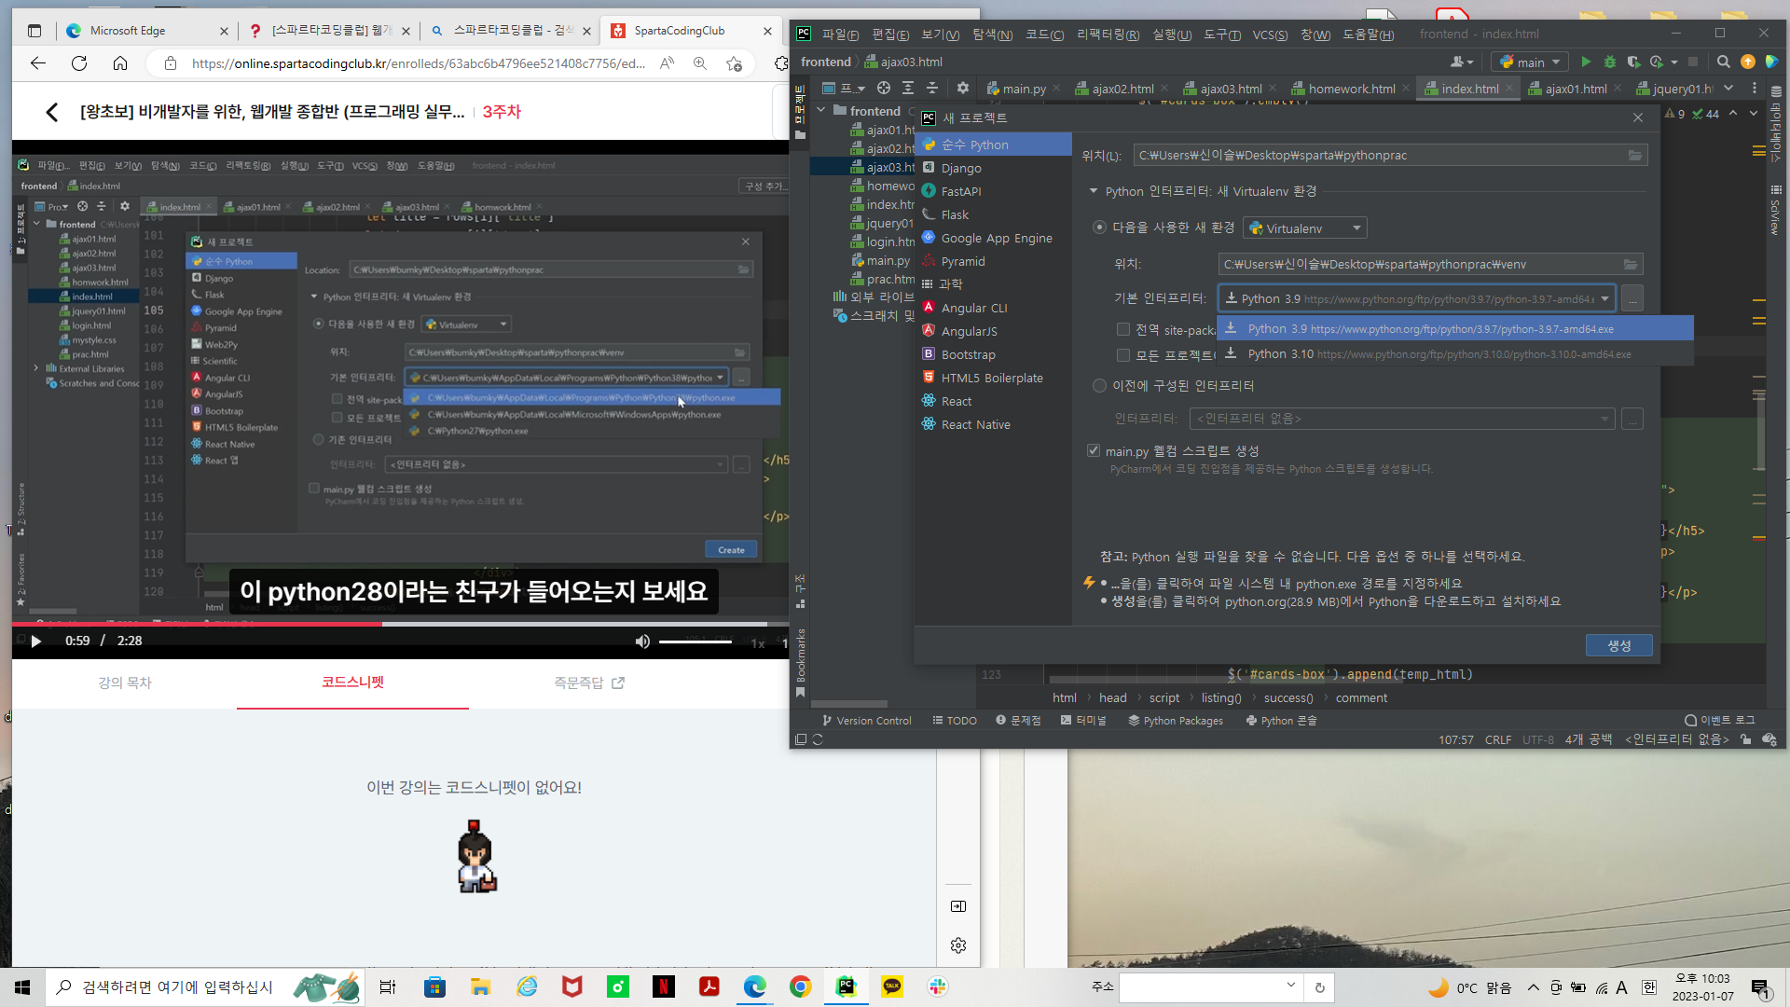Image resolution: width=1790 pixels, height=1007 pixels.
Task: Show more editor tabs dropdown chevron
Action: pos(1728,89)
